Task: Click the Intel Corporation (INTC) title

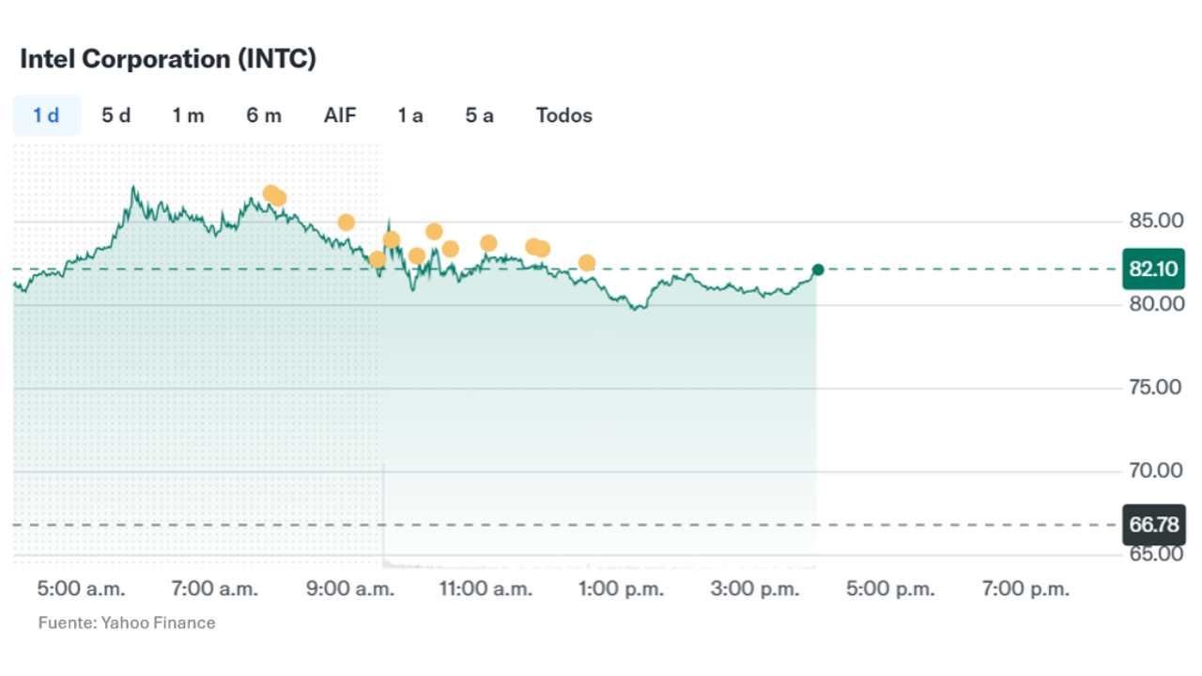Action: coord(168,58)
